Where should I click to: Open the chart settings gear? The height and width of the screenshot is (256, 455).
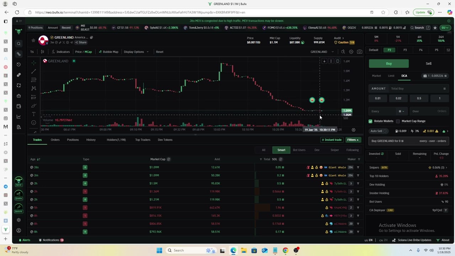[x=351, y=52]
